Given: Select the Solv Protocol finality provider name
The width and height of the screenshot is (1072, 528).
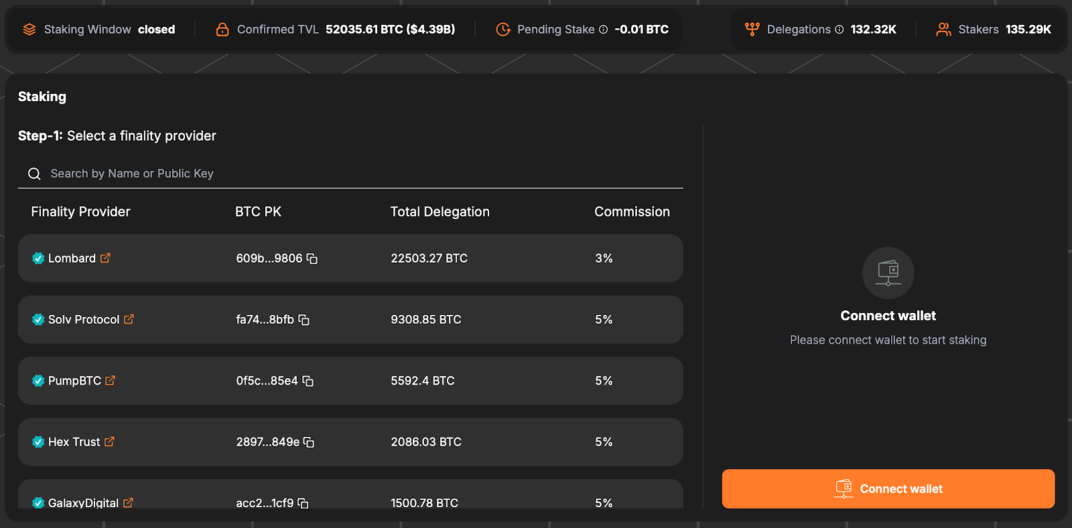Looking at the screenshot, I should click(84, 320).
